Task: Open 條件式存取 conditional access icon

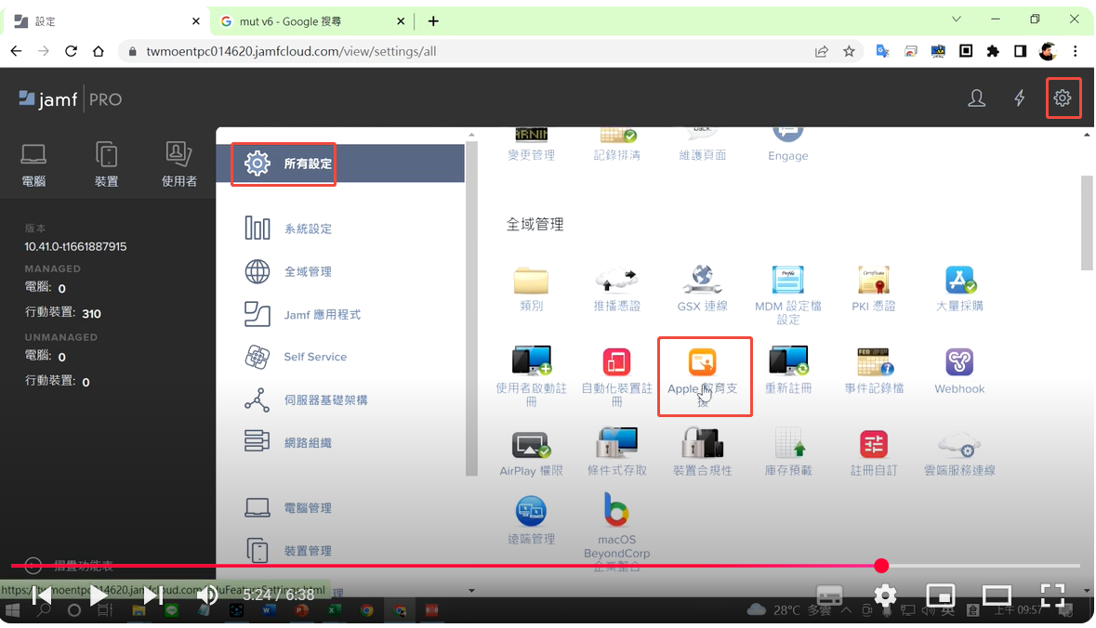Action: coord(616,443)
